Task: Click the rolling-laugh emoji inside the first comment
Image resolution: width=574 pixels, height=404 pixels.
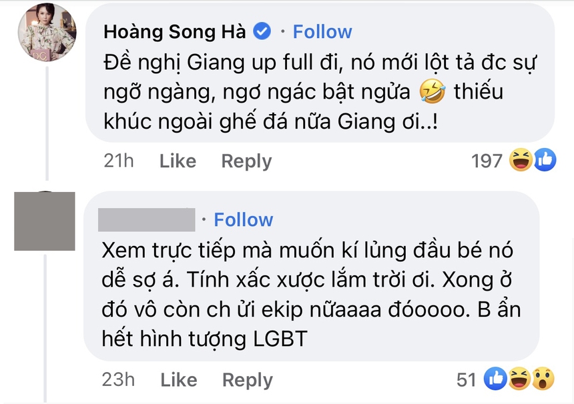Action: [433, 91]
